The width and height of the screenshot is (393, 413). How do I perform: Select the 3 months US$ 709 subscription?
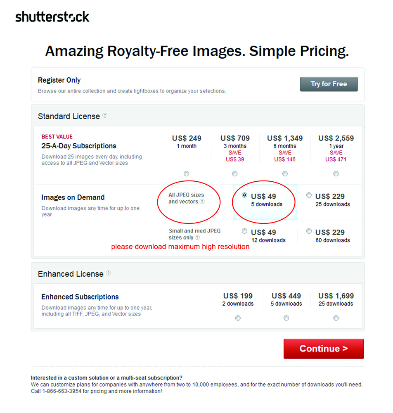(235, 173)
